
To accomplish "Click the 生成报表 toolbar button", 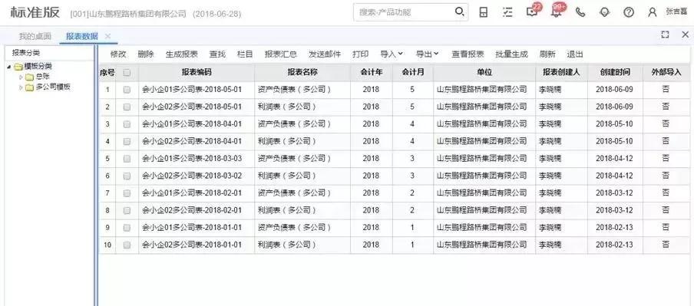I will pyautogui.click(x=181, y=54).
